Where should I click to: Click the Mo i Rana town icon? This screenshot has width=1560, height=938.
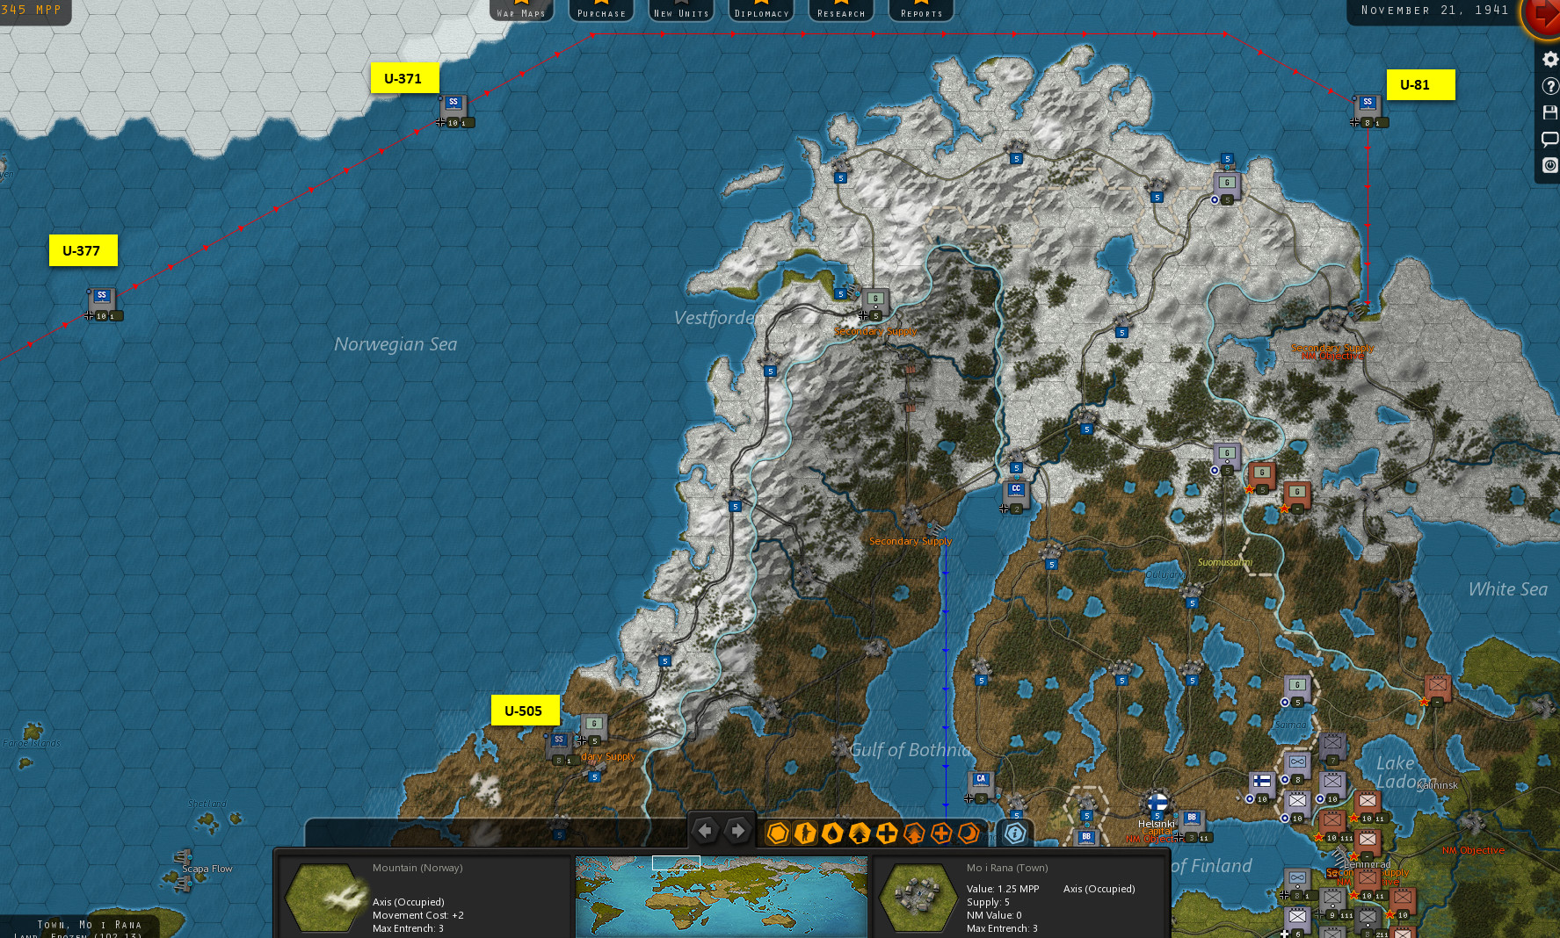tap(918, 898)
